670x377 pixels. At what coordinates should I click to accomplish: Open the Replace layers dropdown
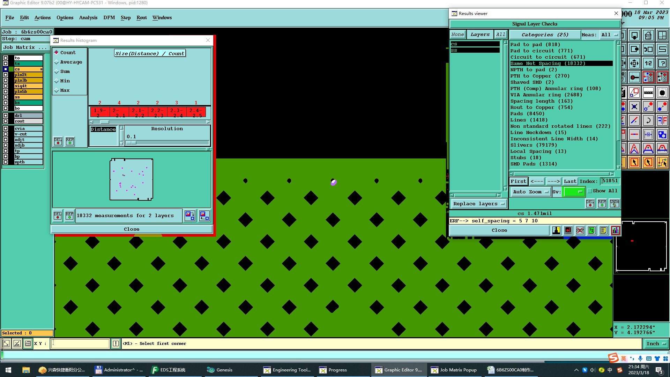[479, 204]
